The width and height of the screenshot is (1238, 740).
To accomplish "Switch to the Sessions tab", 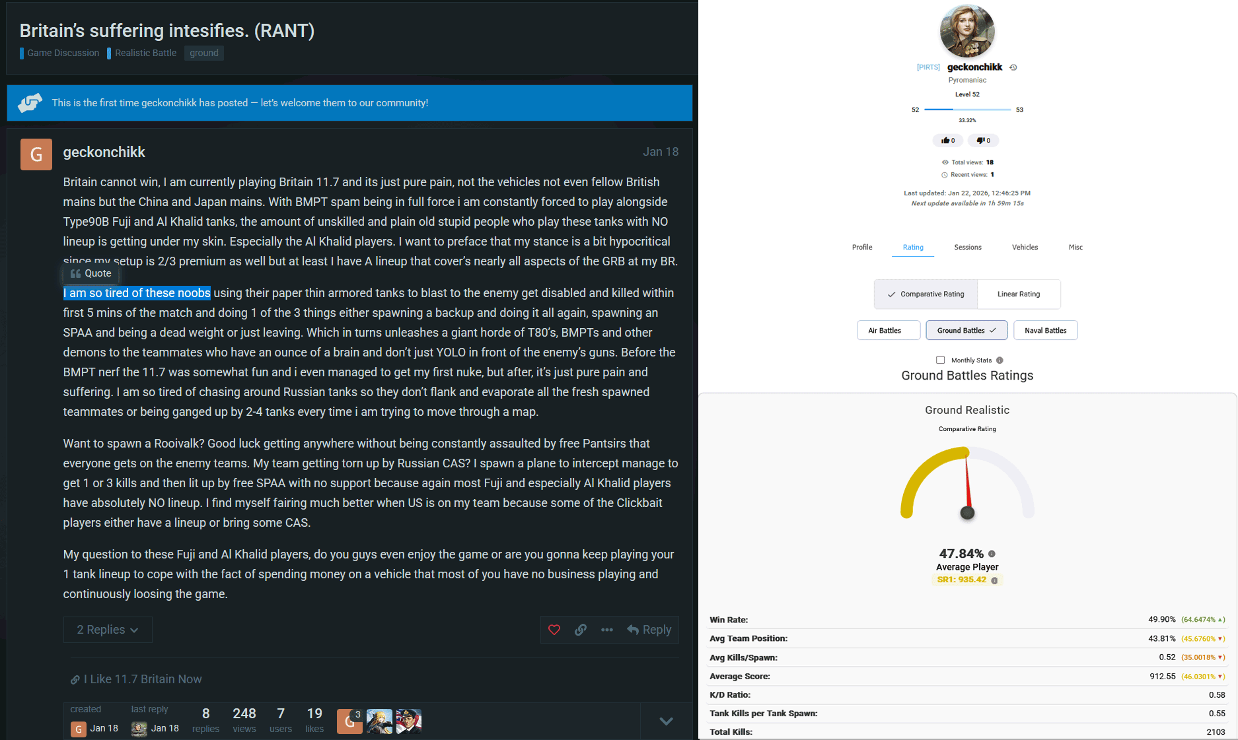I will coord(968,248).
